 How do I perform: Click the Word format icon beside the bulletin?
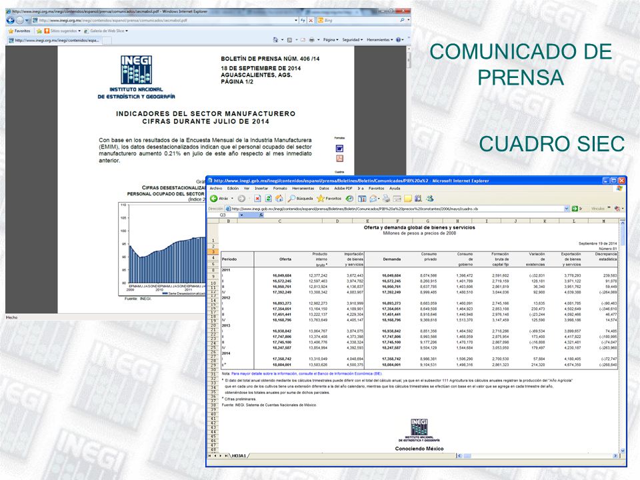point(339,149)
